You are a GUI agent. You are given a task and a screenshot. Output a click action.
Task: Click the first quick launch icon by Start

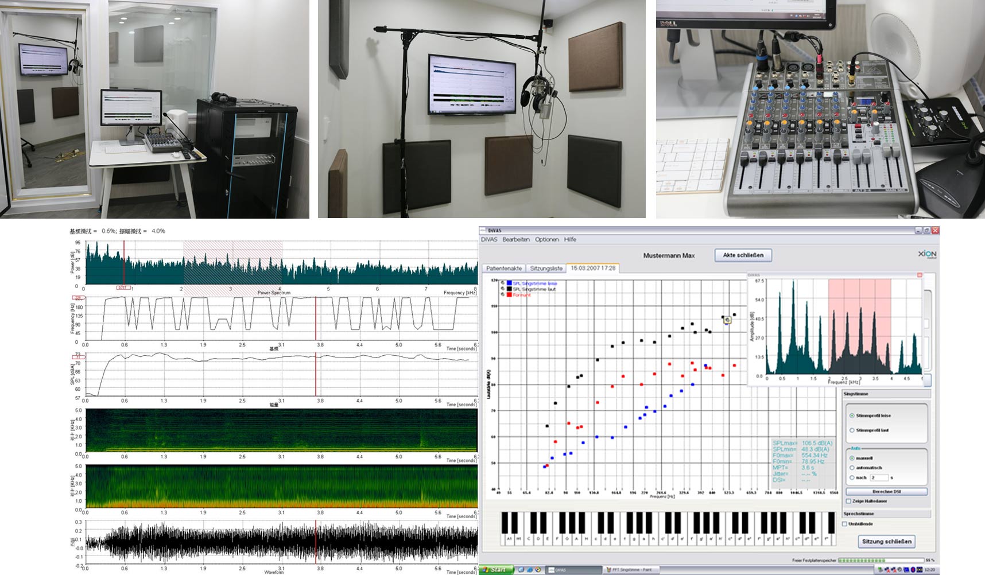click(x=521, y=570)
